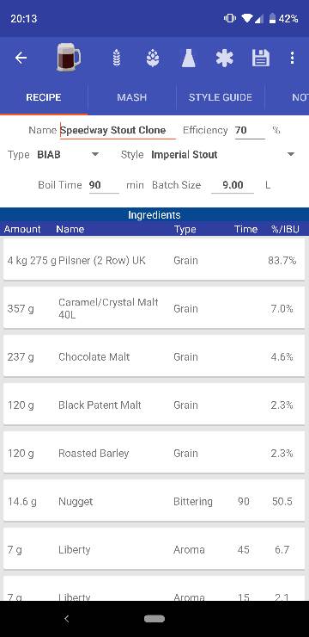Save recipe with floppy disk icon
309x637 pixels.
coord(261,58)
